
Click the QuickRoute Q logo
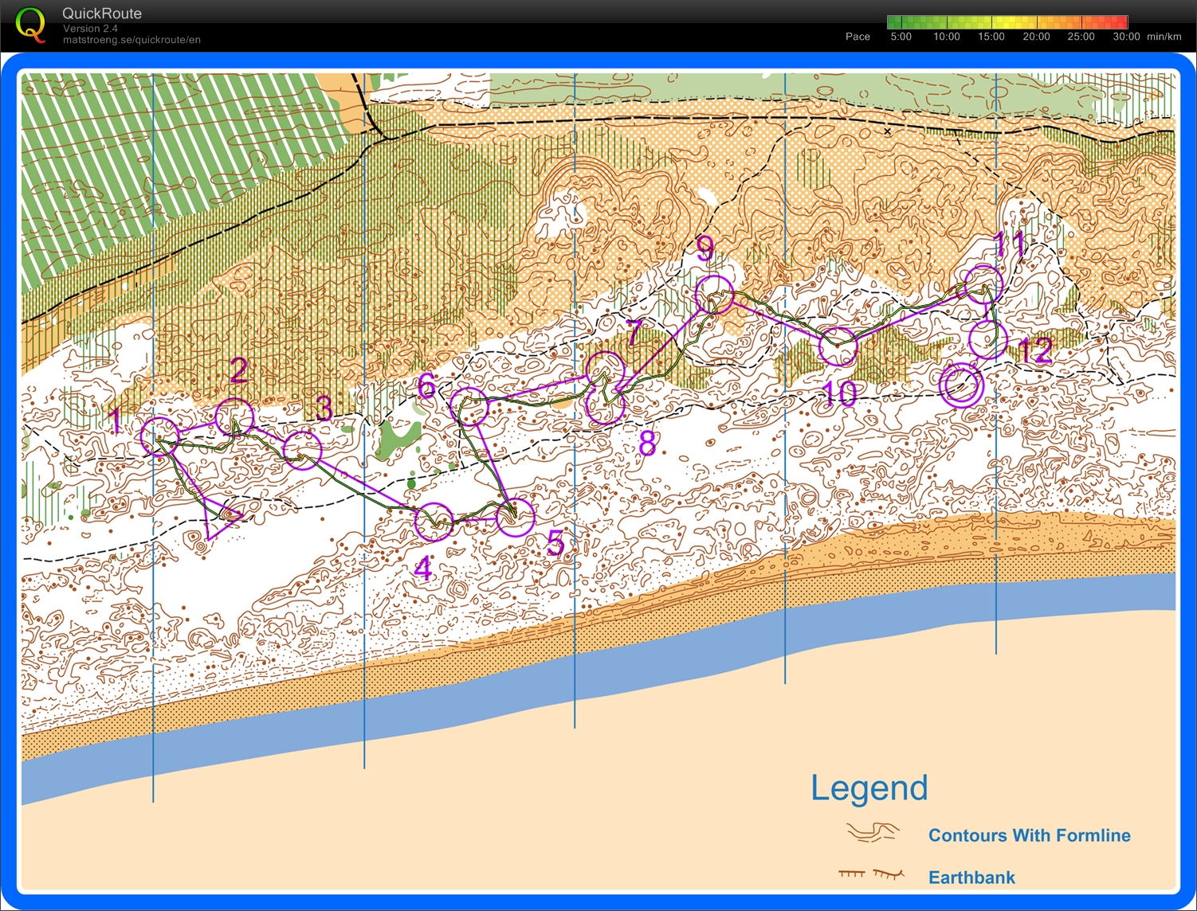[31, 25]
